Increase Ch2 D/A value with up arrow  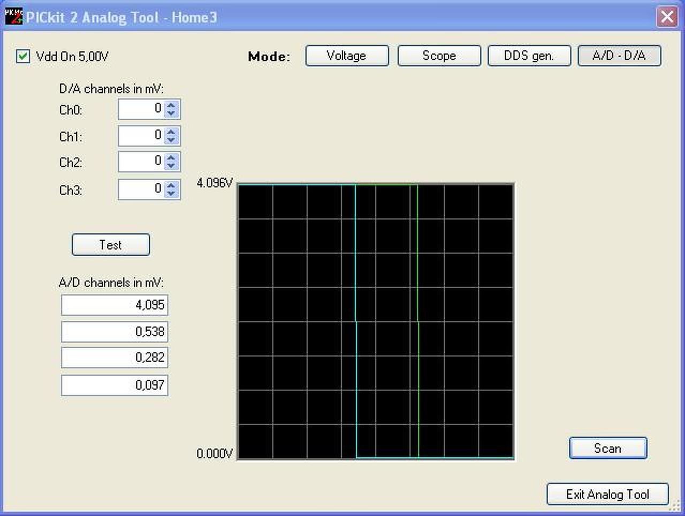pyautogui.click(x=171, y=158)
